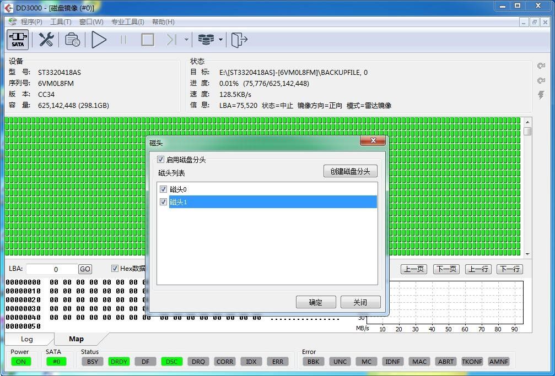
Task: Toggle the Hex数据 checkbox
Action: [x=115, y=269]
